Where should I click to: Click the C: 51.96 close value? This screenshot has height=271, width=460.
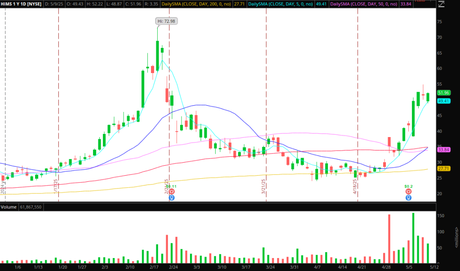tap(133, 4)
